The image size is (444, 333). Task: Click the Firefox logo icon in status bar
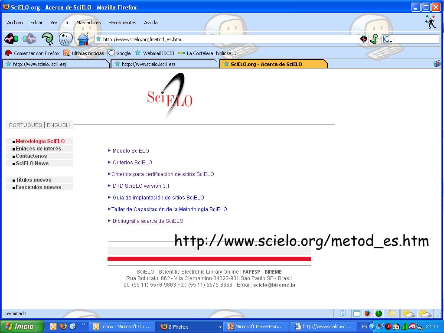(368, 313)
